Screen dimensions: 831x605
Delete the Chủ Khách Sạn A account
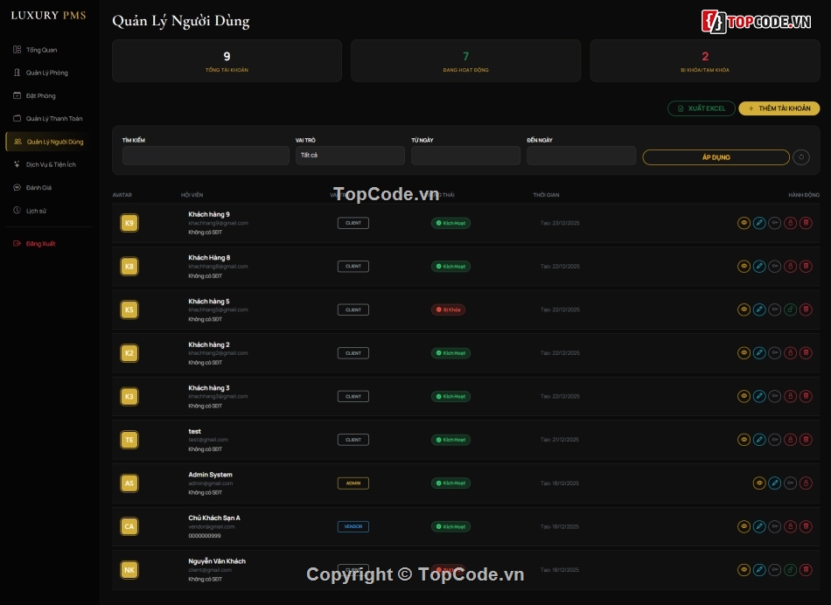click(x=806, y=526)
